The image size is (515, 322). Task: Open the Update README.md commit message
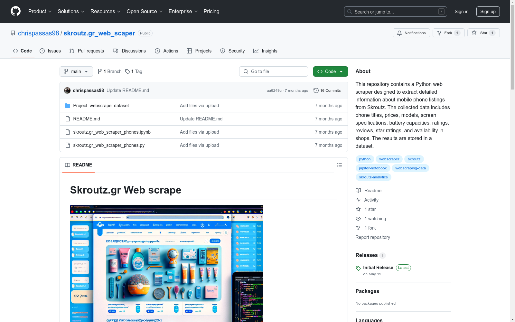point(128,90)
